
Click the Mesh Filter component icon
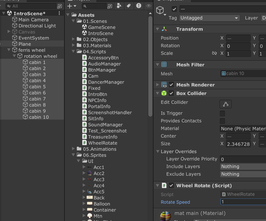coord(164,65)
